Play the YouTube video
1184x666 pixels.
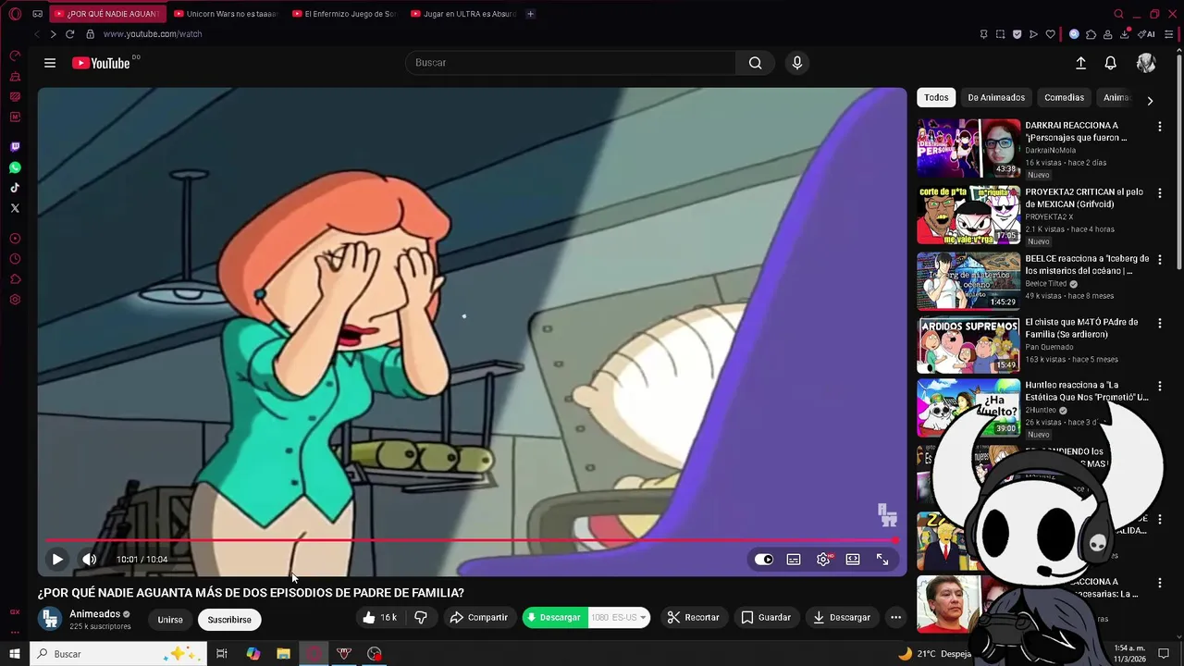tap(57, 559)
